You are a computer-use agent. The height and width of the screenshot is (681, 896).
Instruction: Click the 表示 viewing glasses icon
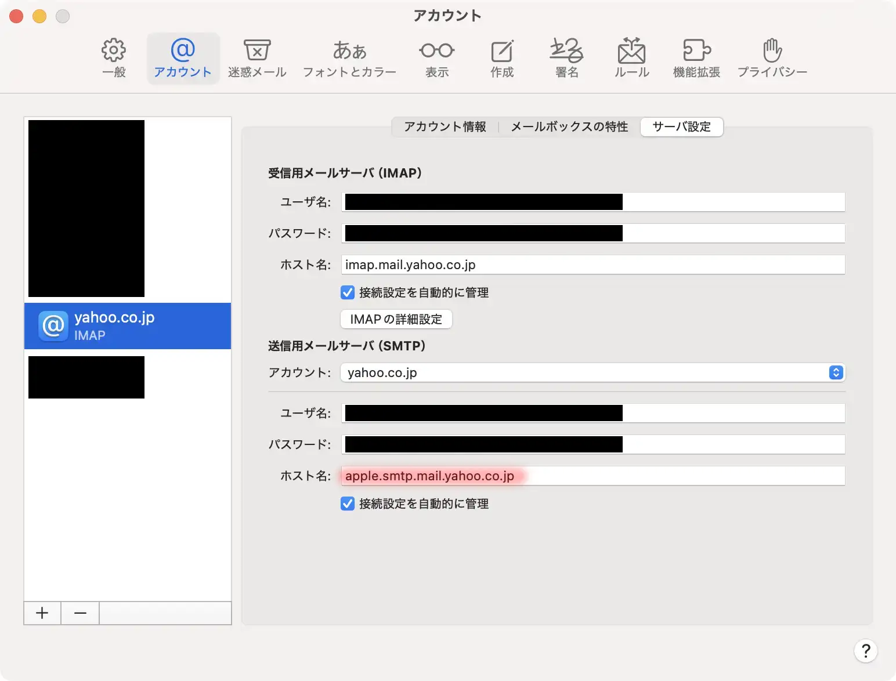click(436, 58)
